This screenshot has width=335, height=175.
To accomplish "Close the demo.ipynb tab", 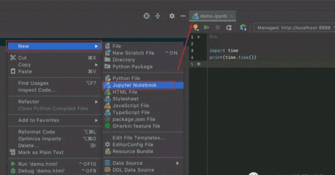I will click(x=231, y=16).
